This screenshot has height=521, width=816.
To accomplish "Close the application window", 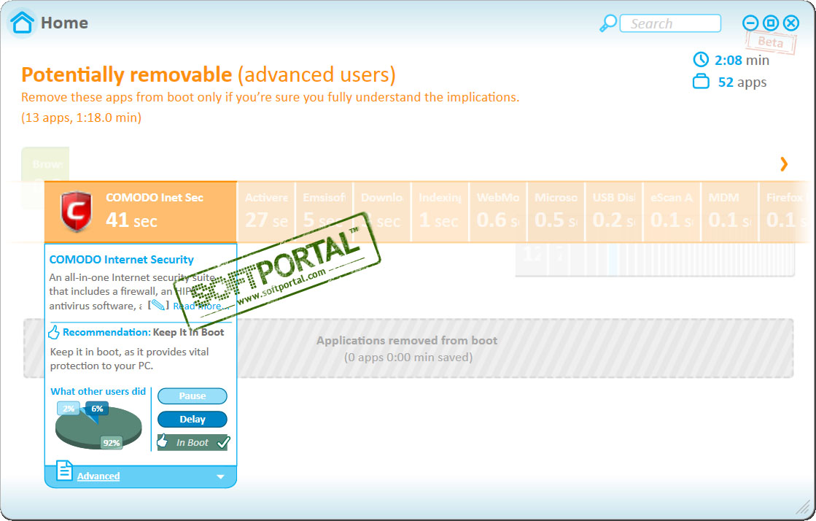I will point(791,23).
